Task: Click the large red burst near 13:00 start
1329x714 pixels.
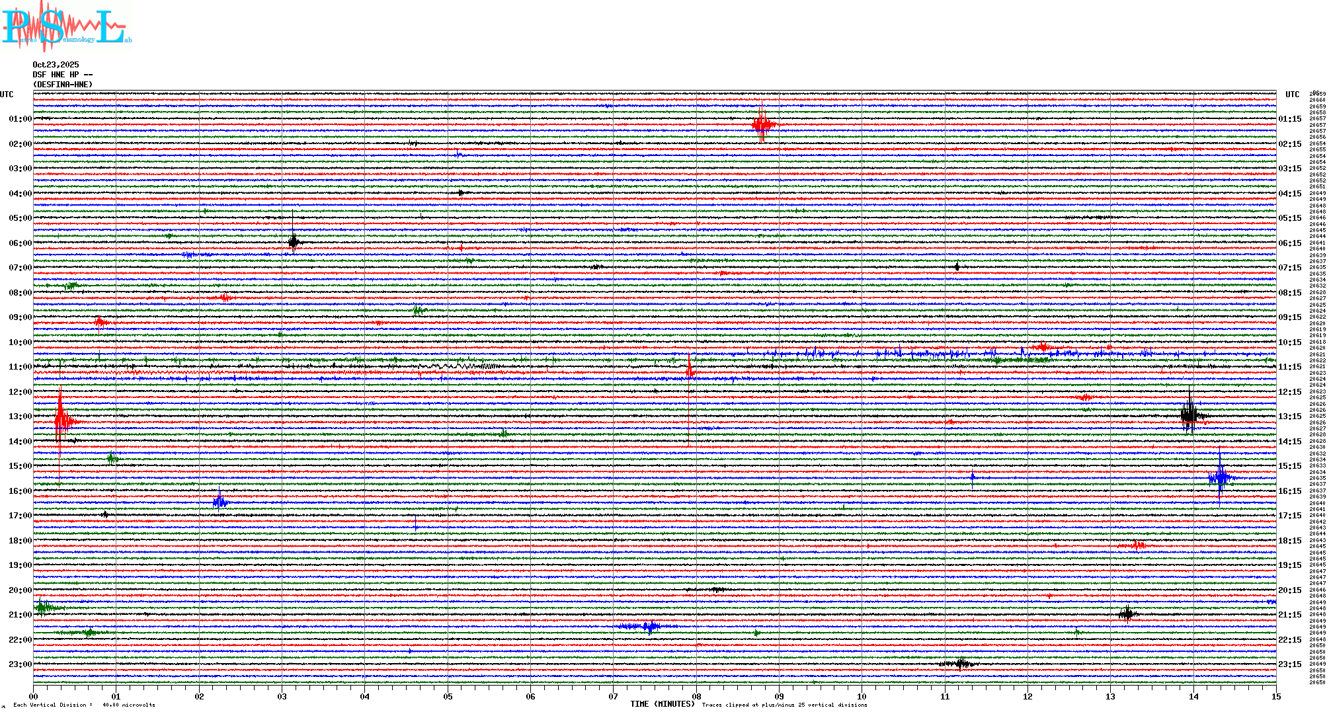Action: tap(61, 419)
